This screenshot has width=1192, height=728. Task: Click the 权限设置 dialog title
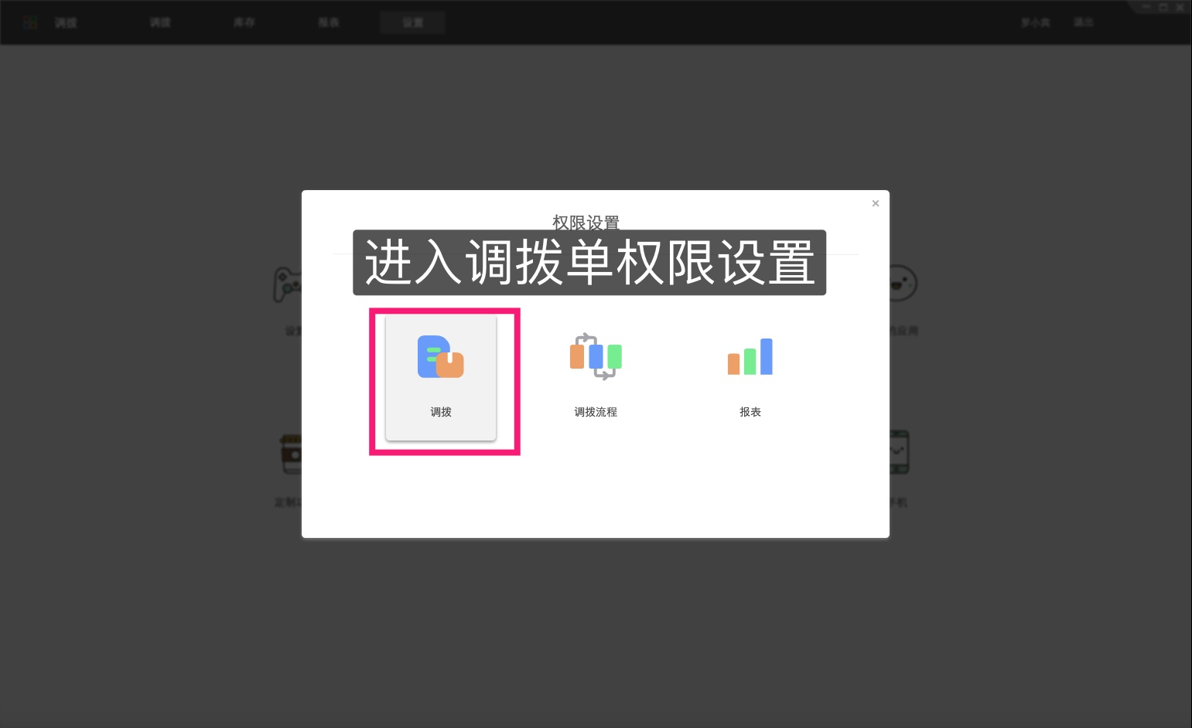[586, 223]
